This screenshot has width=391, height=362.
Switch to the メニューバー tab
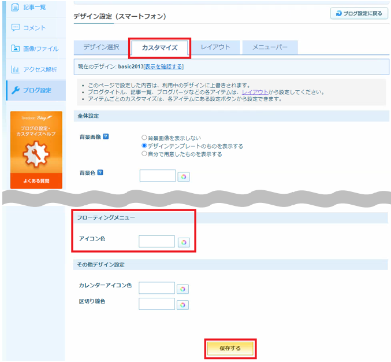coord(270,47)
